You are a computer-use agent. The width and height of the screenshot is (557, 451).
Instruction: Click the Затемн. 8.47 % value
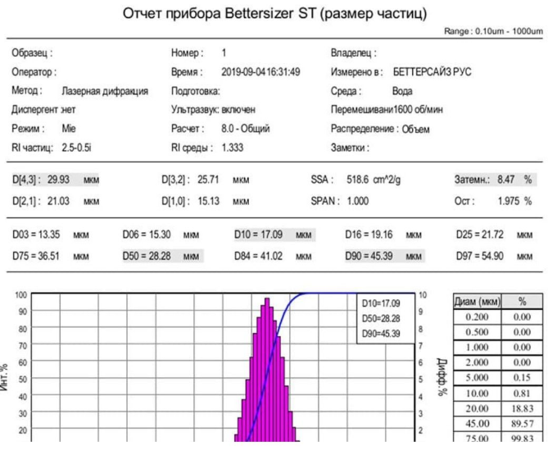[493, 179]
